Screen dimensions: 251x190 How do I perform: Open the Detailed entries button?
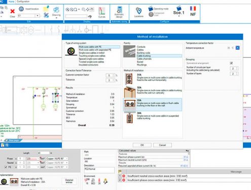[69, 181]
